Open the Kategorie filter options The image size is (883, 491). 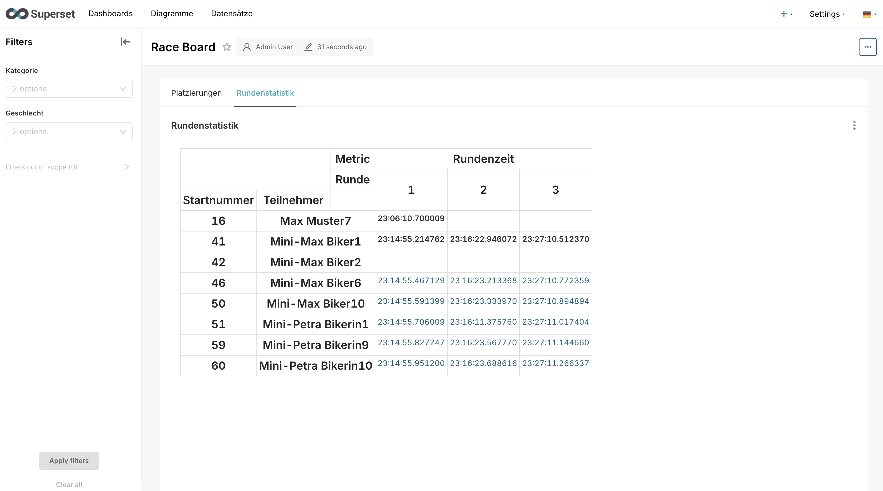[x=69, y=88]
